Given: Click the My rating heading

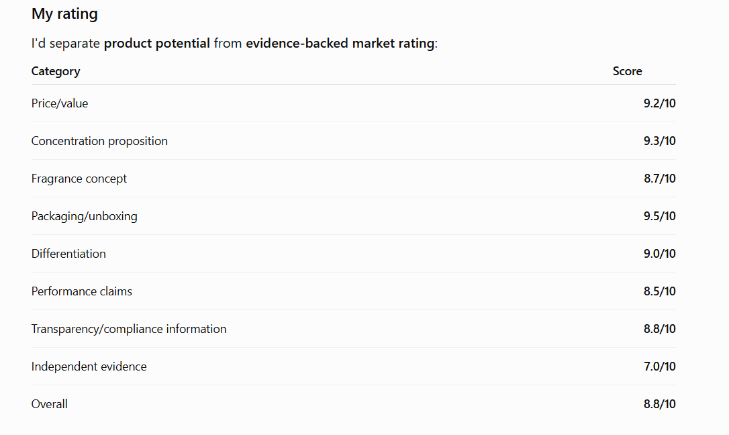Looking at the screenshot, I should (x=64, y=14).
